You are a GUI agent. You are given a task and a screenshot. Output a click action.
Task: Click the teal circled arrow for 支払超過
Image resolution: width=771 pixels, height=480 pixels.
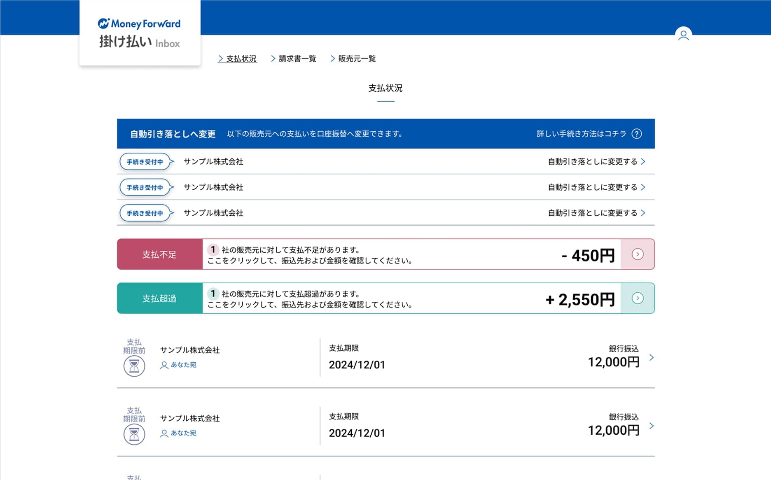[x=637, y=298]
